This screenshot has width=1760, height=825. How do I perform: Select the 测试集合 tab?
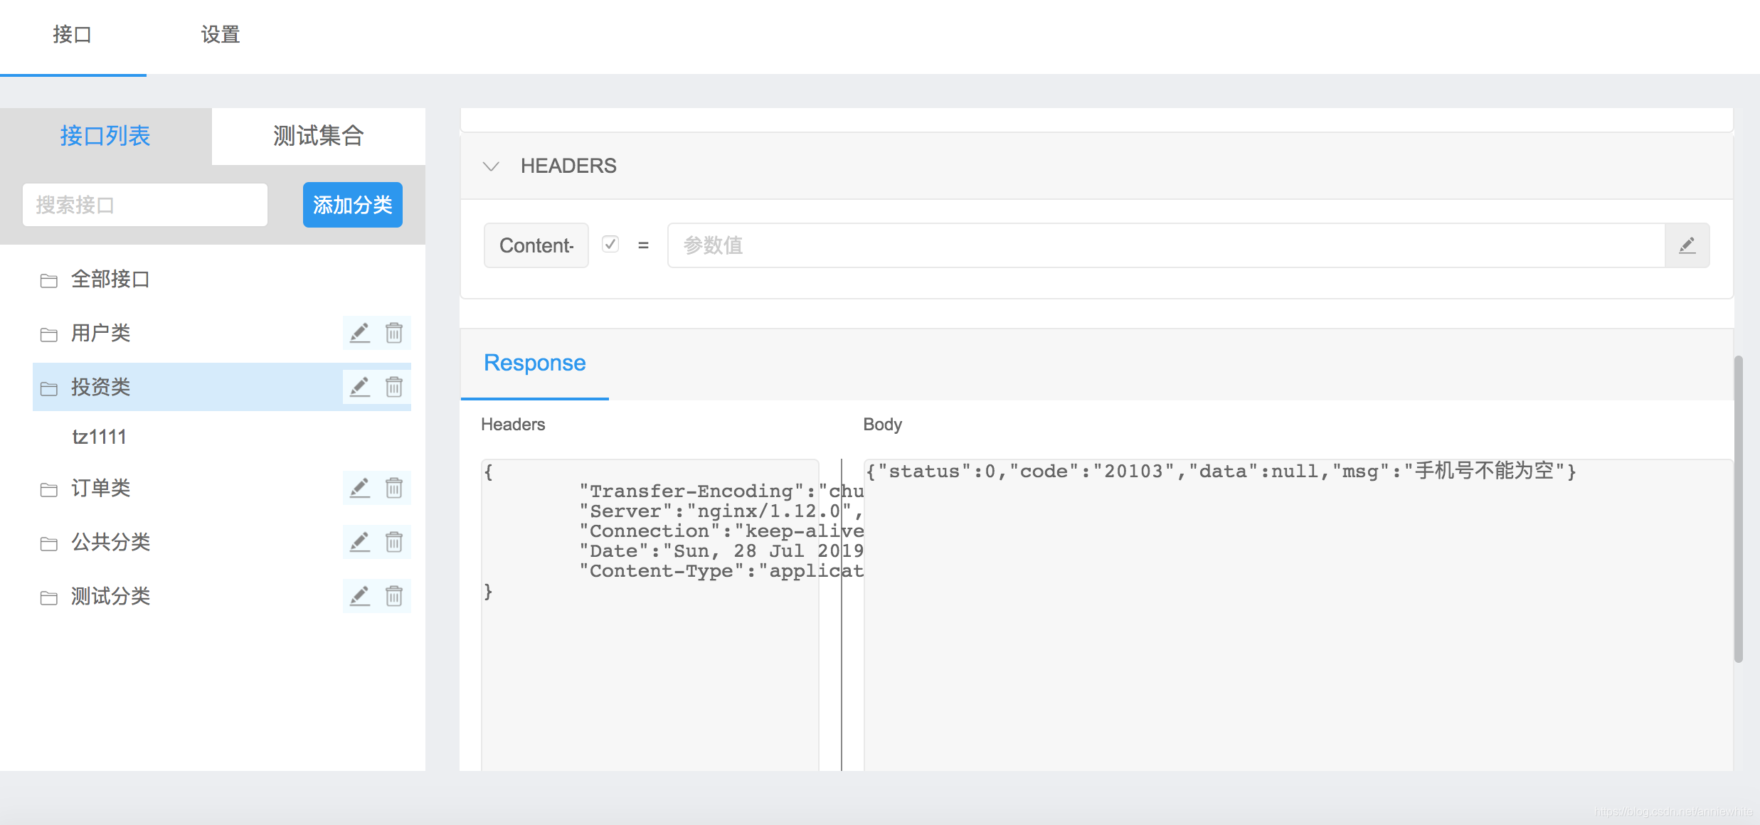tap(318, 136)
